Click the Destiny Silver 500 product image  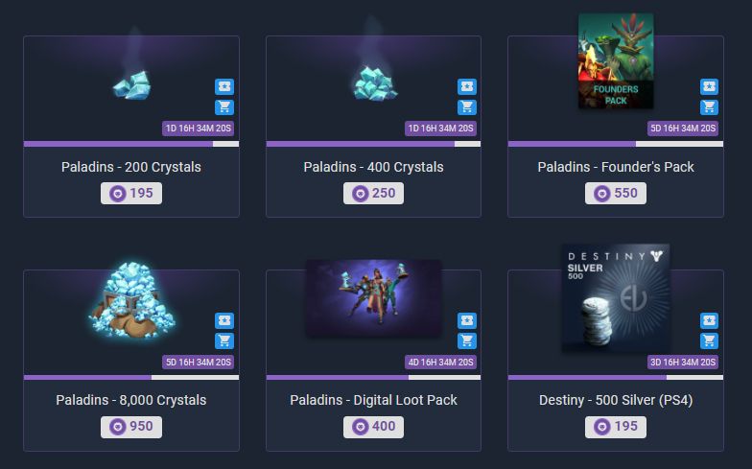(616, 298)
